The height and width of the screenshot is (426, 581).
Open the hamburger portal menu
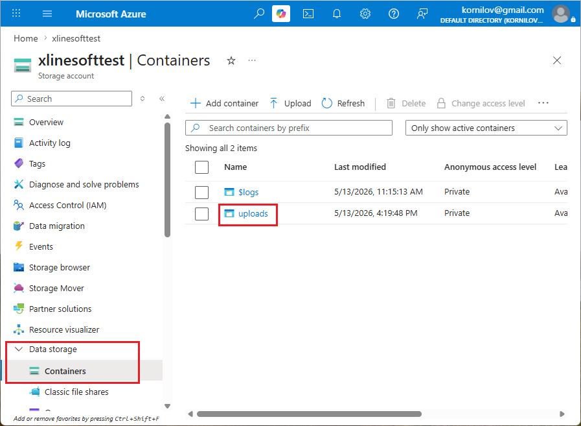coord(47,14)
